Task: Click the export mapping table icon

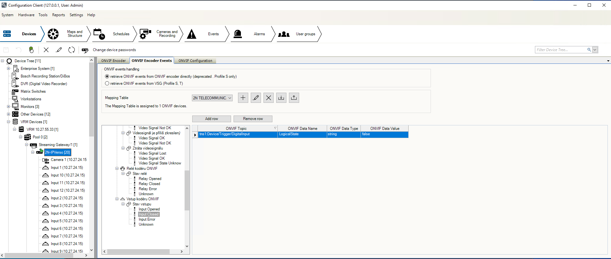Action: pyautogui.click(x=294, y=98)
